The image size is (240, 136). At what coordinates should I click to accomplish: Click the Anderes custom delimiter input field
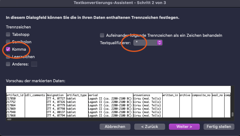[x=34, y=64]
